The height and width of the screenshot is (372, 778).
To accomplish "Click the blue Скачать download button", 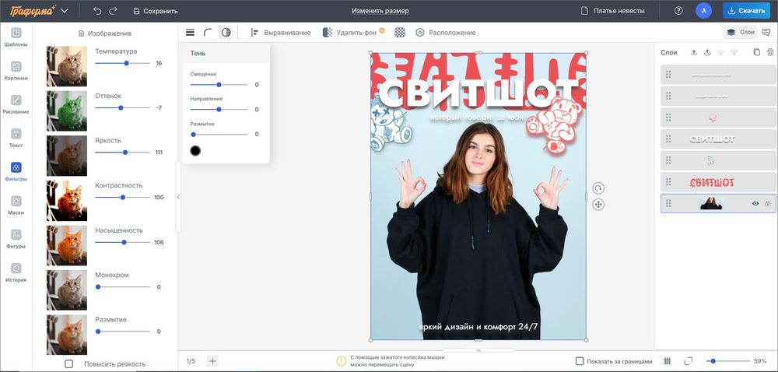I will [x=747, y=10].
